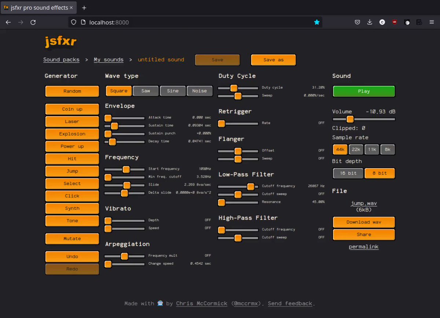The height and width of the screenshot is (318, 440).
Task: Generate a Jump sound
Action: point(72,171)
